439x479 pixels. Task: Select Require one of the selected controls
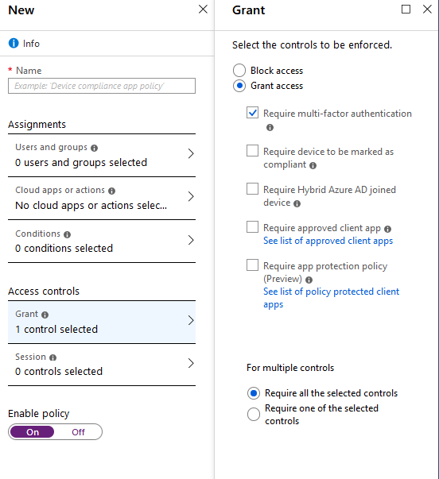click(254, 415)
